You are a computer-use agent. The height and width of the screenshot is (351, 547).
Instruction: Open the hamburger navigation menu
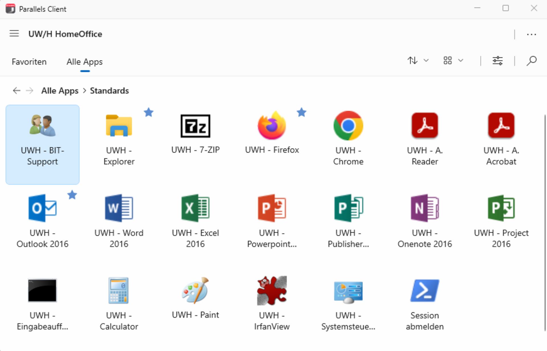(14, 34)
